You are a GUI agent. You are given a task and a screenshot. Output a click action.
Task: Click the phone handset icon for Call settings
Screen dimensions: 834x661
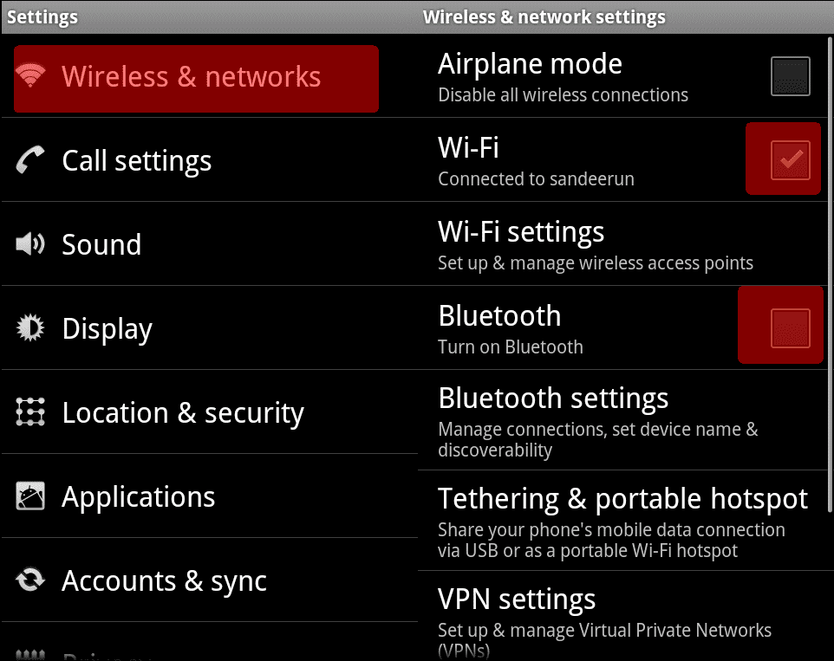[x=31, y=160]
